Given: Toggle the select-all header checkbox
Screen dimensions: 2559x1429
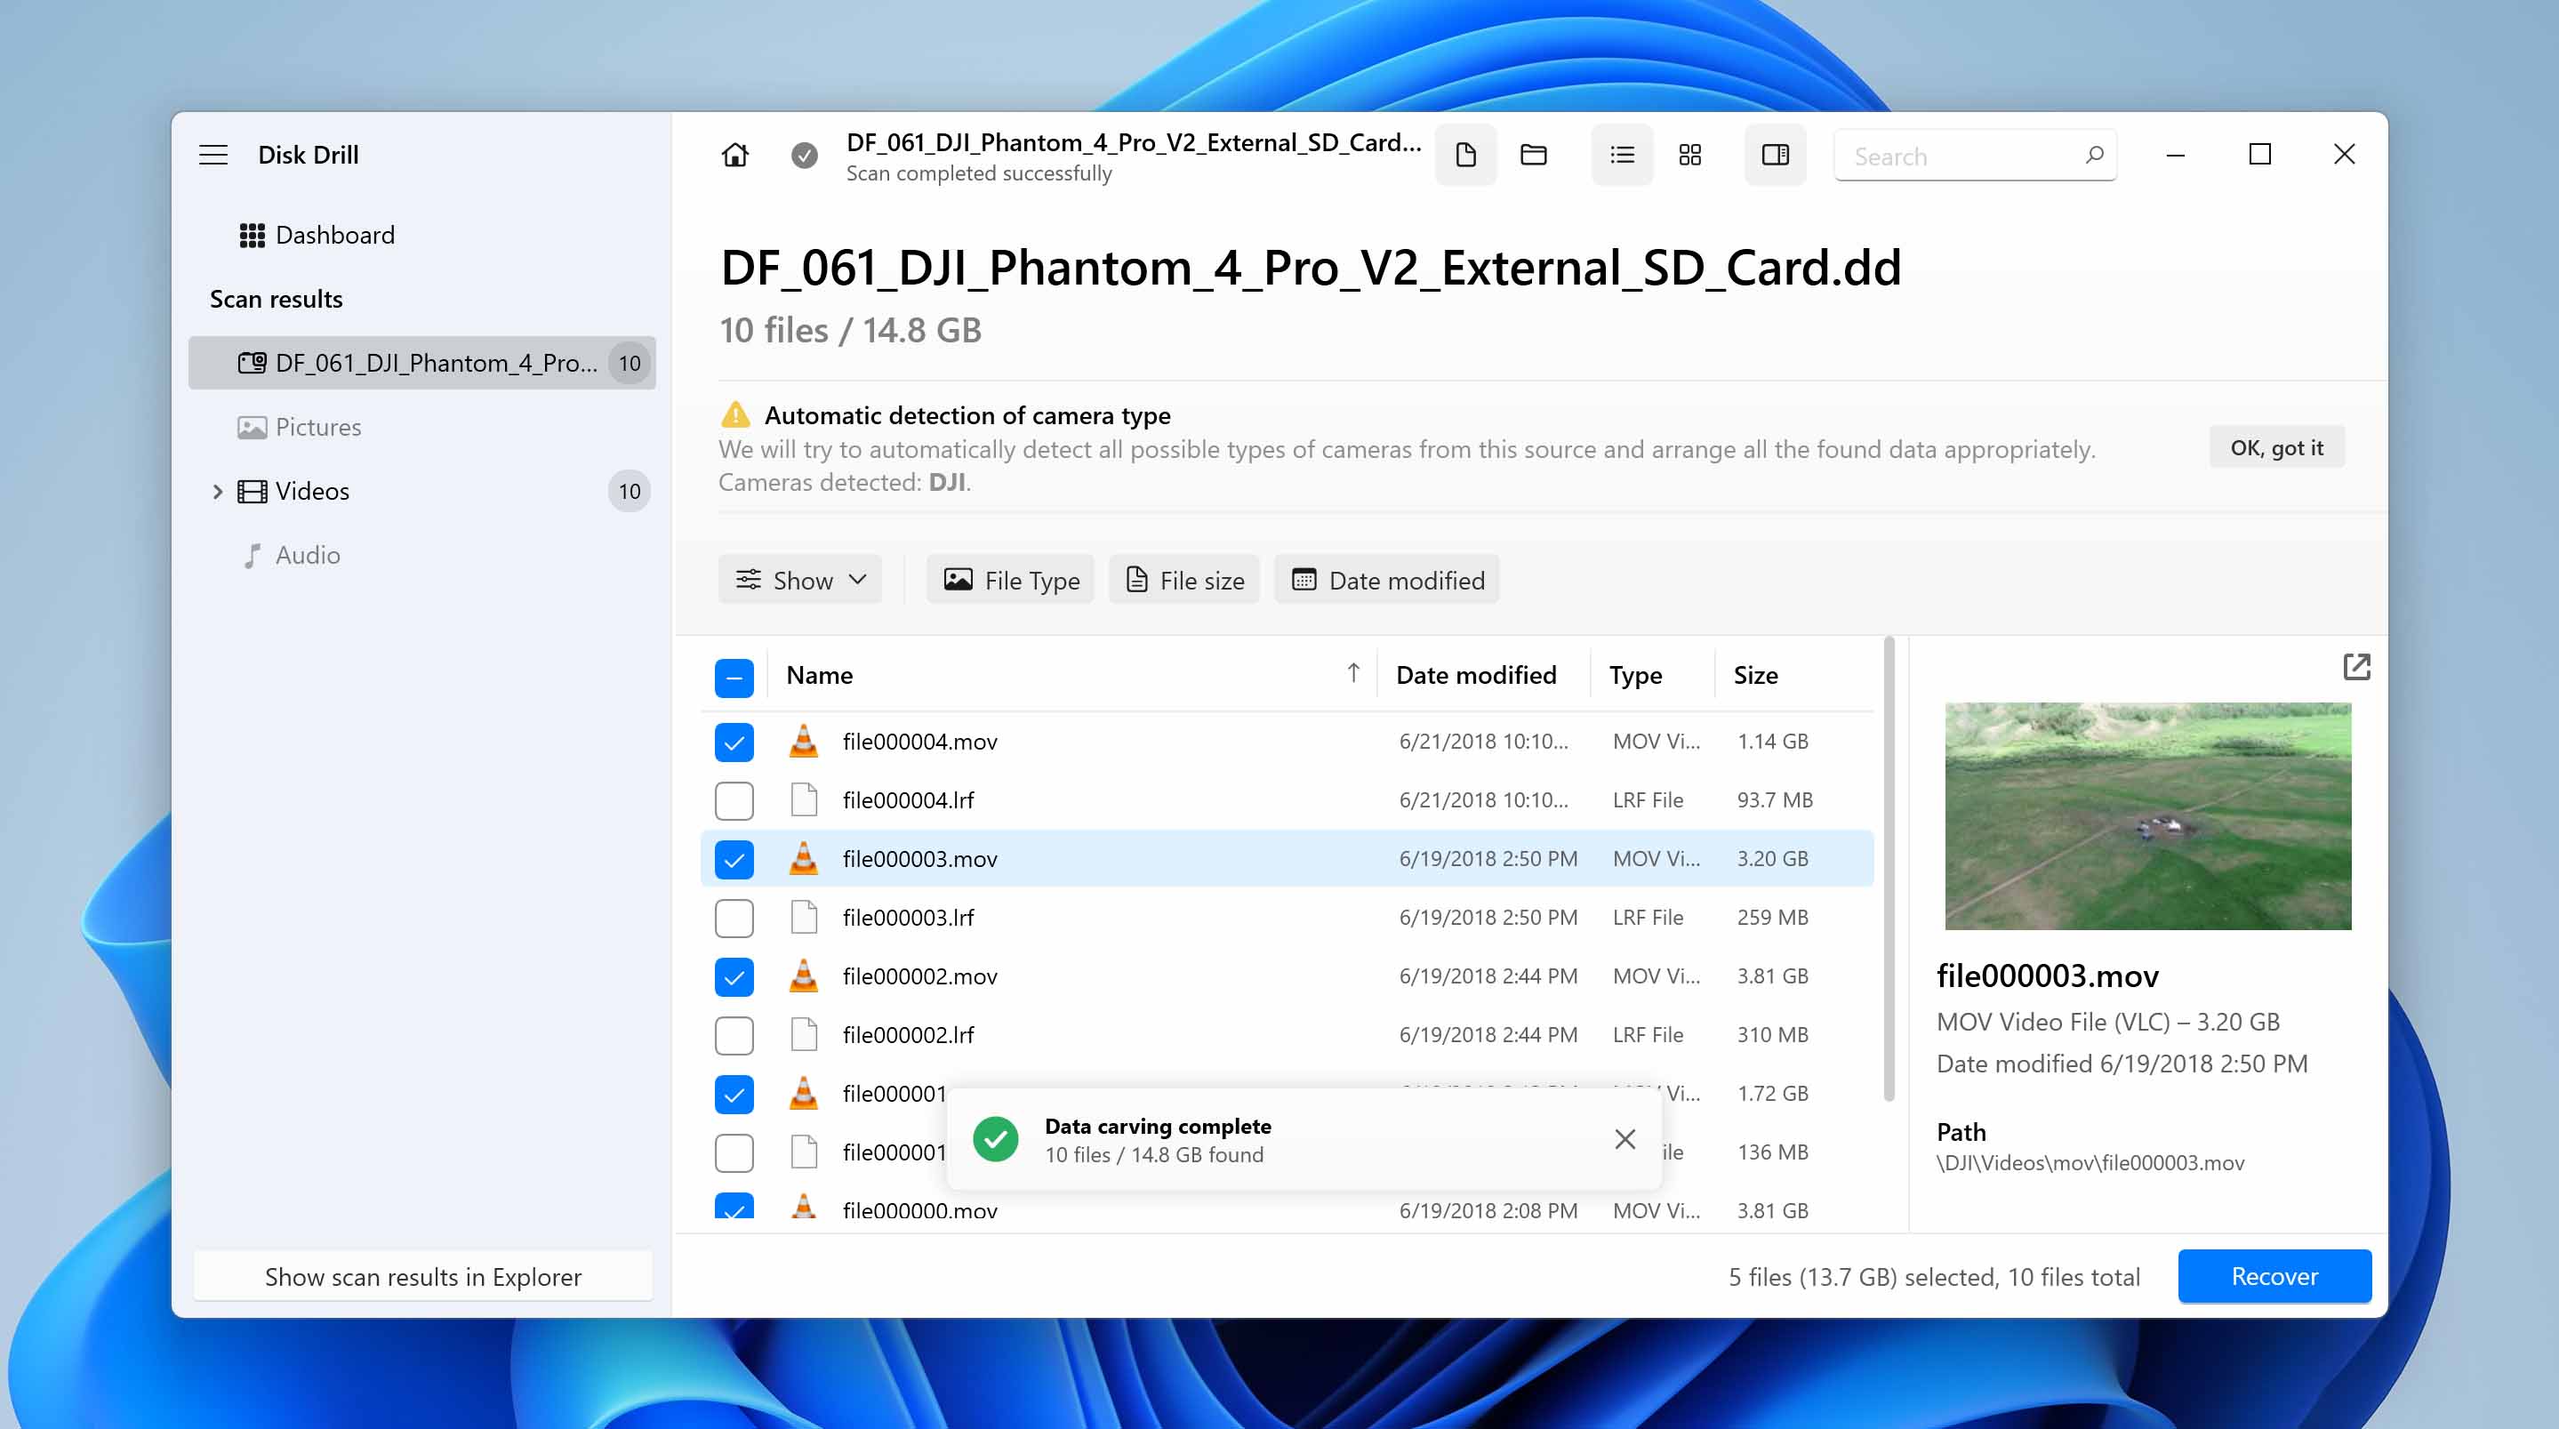Looking at the screenshot, I should 734,678.
